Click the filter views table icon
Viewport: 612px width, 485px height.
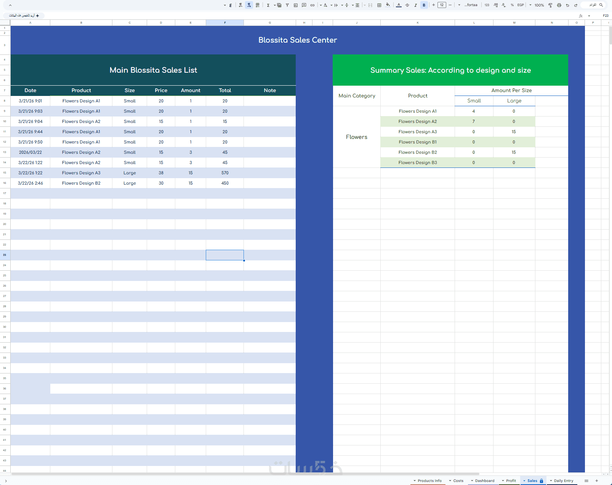pos(279,5)
